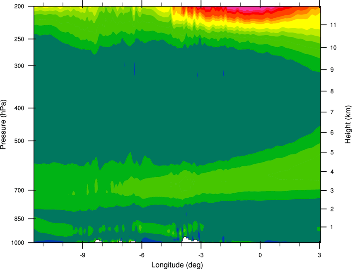Pick the 7 km height label
352x269 pixels.
click(x=332, y=112)
